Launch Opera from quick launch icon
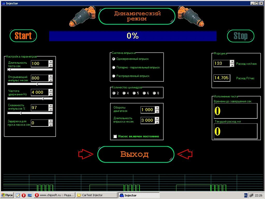This screenshot has height=199, width=265. pyautogui.click(x=24, y=195)
